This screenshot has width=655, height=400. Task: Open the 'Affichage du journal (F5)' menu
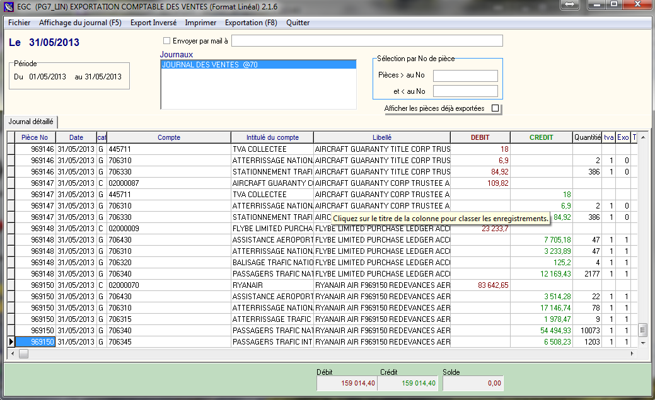pos(80,23)
